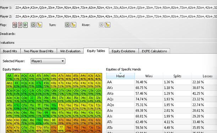Select the 77 cell in the equity matrix
Image resolution: width=217 pixels, height=133 pixels.
pos(61,129)
